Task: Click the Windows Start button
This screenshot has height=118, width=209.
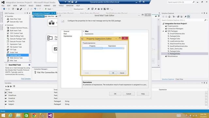Action: [3, 115]
